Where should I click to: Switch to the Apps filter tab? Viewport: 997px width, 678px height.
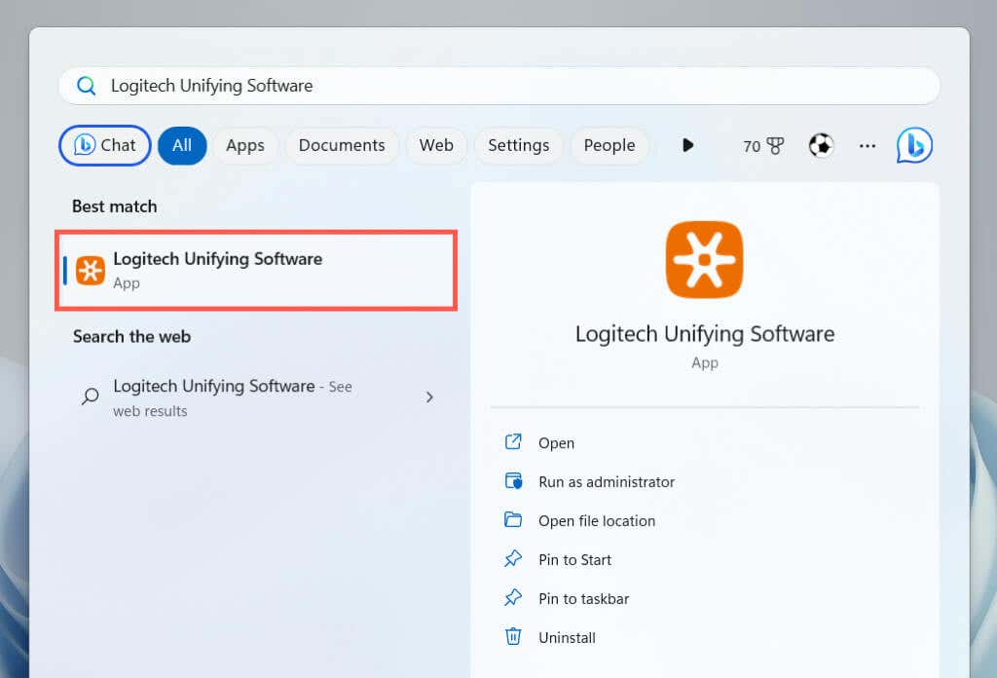(245, 145)
